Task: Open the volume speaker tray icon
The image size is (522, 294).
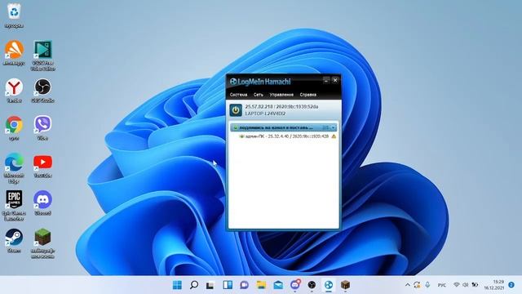Action: click(466, 285)
